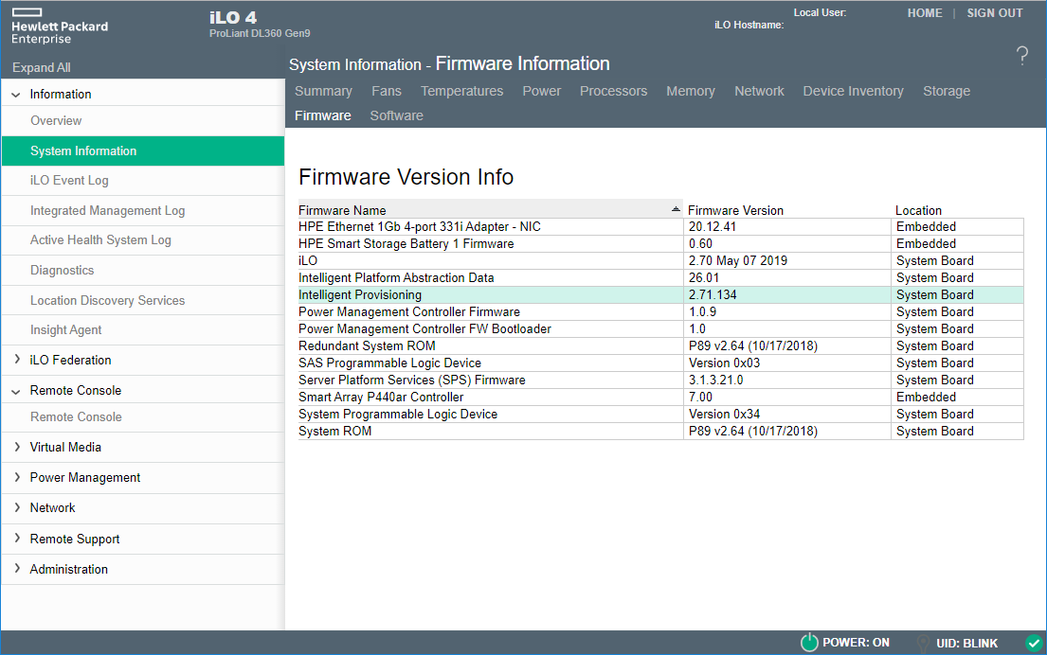Click the Hewlett Packard Enterprise logo

(x=59, y=27)
